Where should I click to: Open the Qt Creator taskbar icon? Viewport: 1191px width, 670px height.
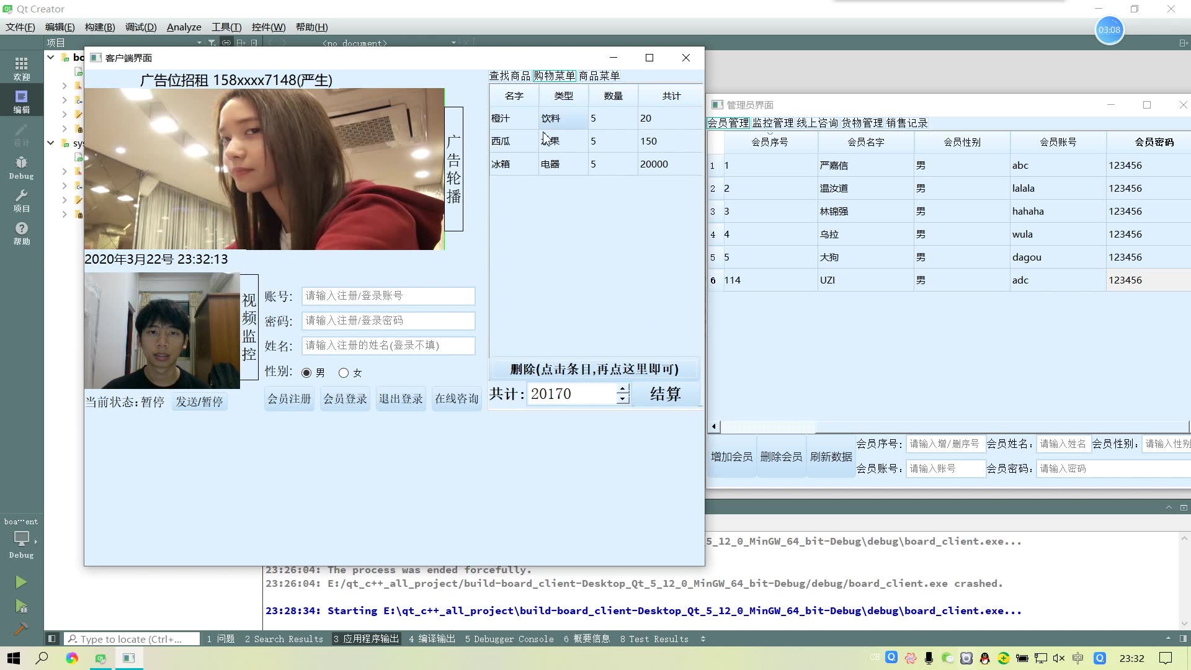click(100, 658)
